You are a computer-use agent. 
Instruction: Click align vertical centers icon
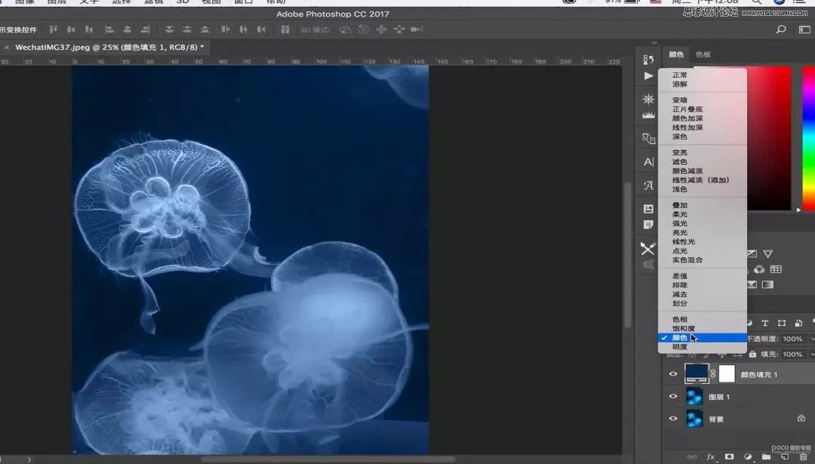coord(71,29)
